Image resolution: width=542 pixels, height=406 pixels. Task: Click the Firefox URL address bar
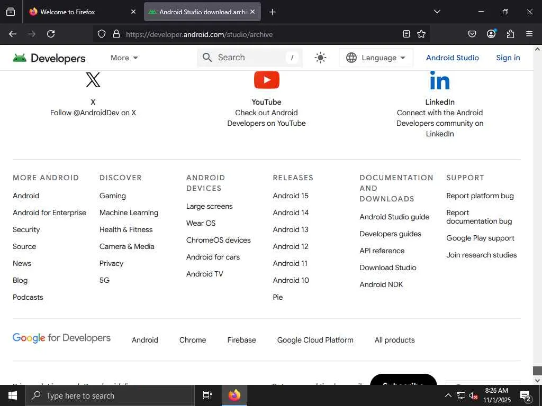coord(261,34)
